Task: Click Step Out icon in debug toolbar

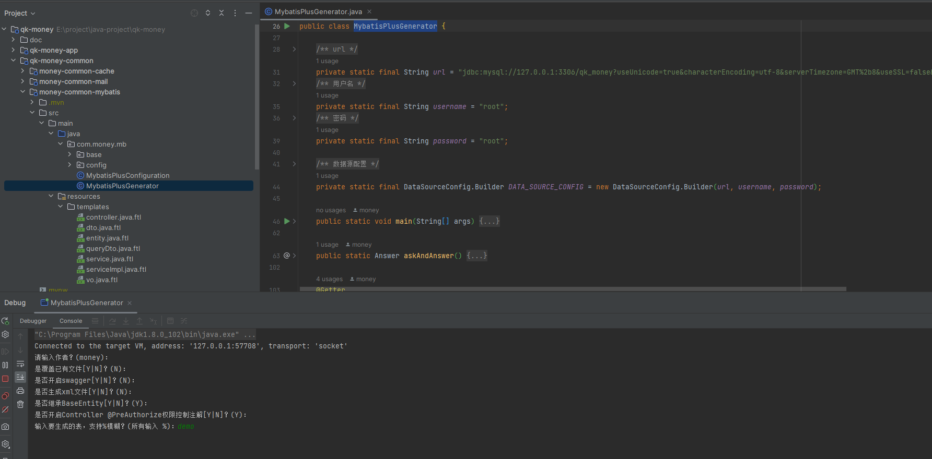Action: (x=139, y=321)
